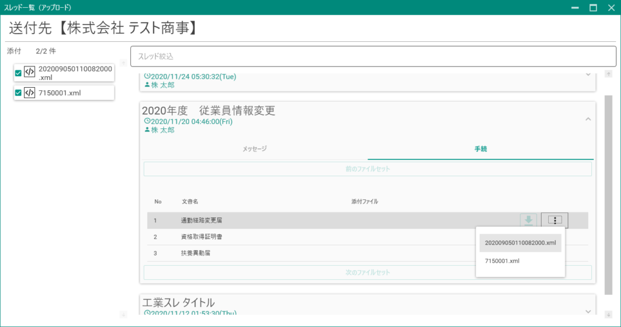Expand the 2020/11/24 thread at top

(587, 74)
